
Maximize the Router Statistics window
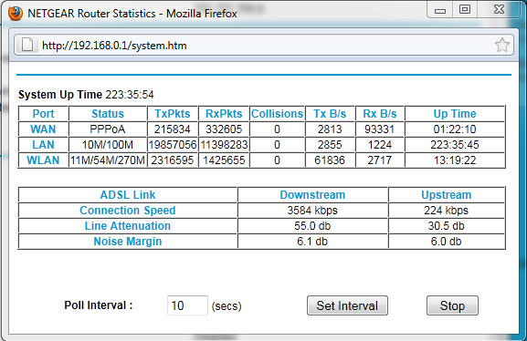coord(465,9)
